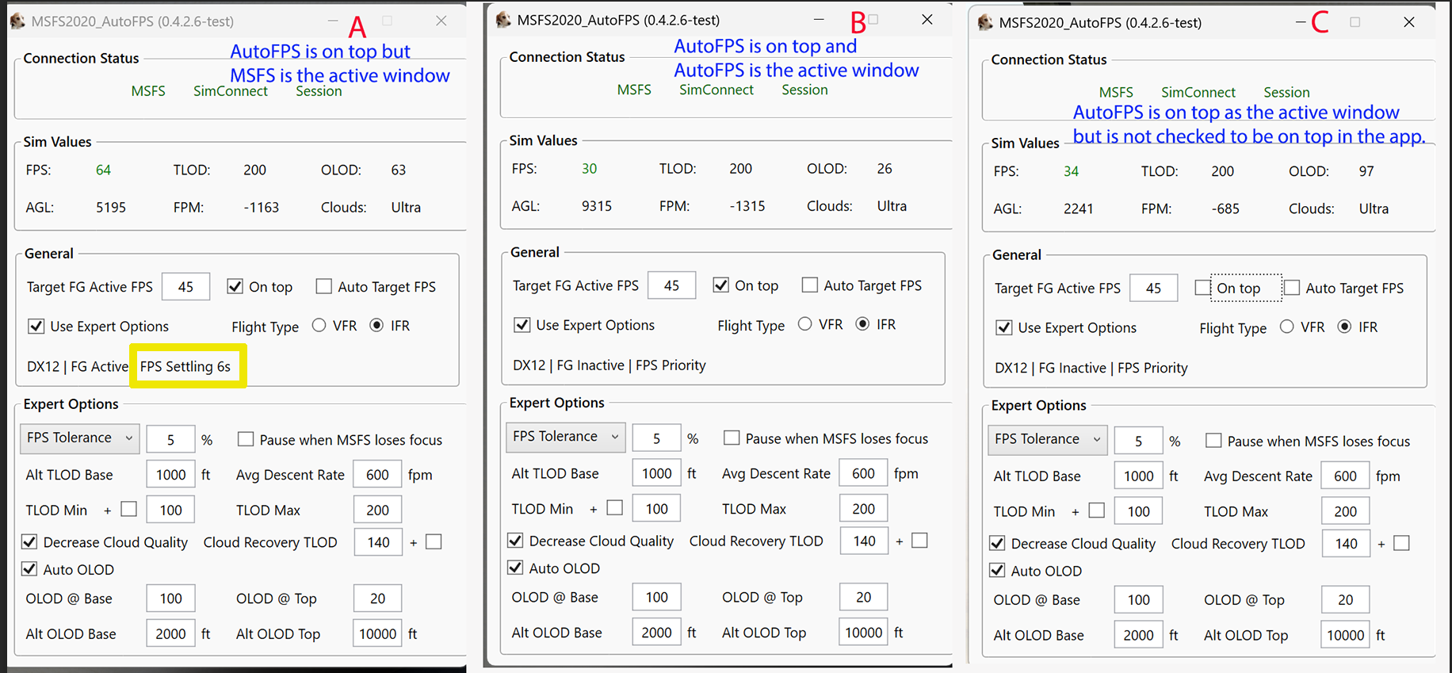The image size is (1452, 673).
Task: Open the FPS Tolerance dropdown in window C
Action: [x=1047, y=439]
